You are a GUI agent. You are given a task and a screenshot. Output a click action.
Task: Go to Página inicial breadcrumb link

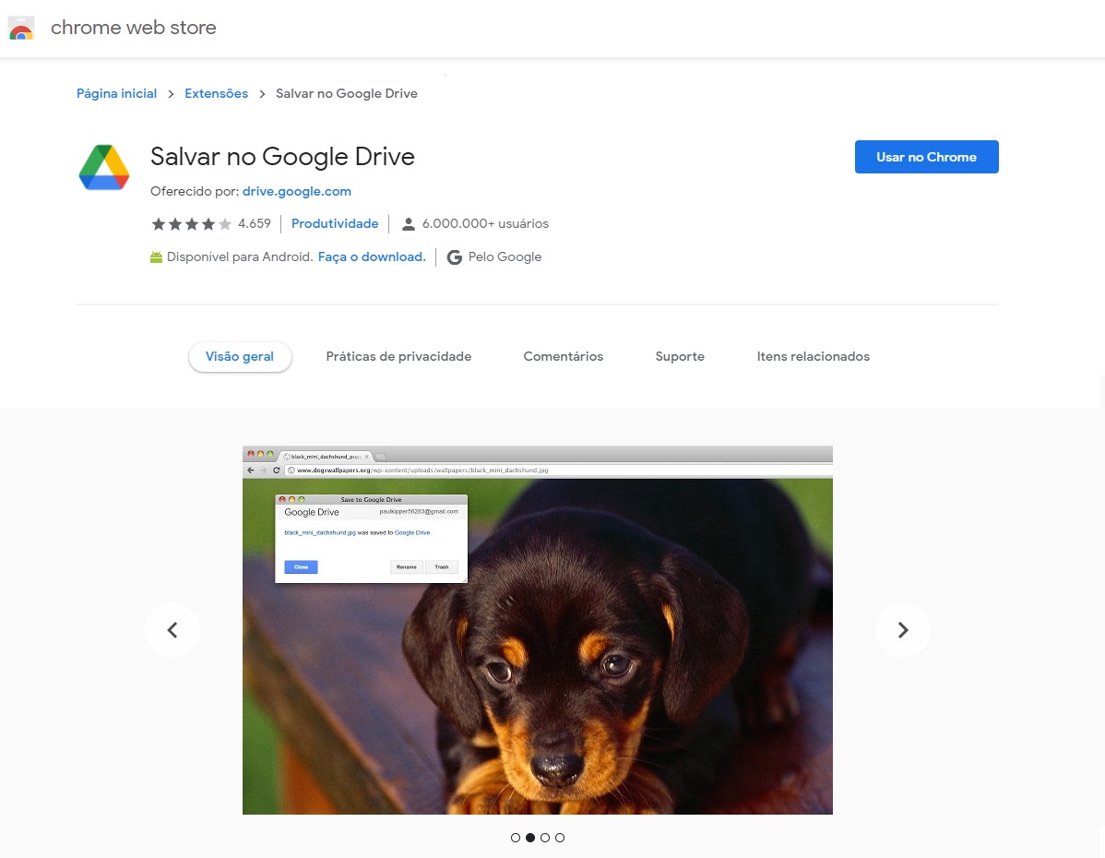(116, 94)
